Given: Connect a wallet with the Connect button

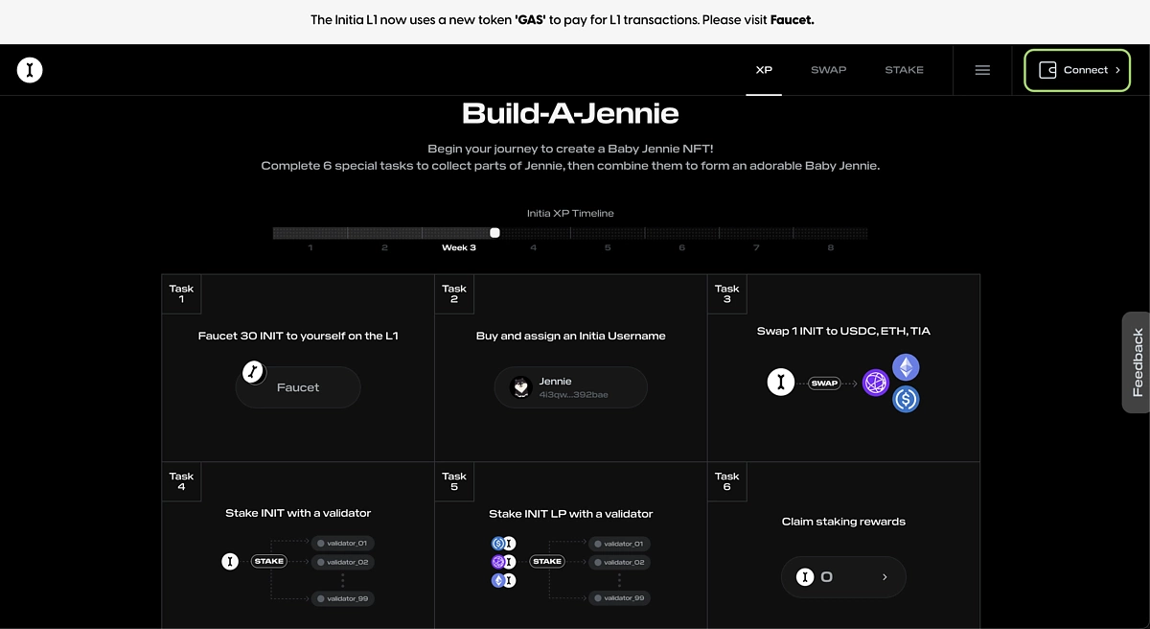Looking at the screenshot, I should coord(1077,70).
